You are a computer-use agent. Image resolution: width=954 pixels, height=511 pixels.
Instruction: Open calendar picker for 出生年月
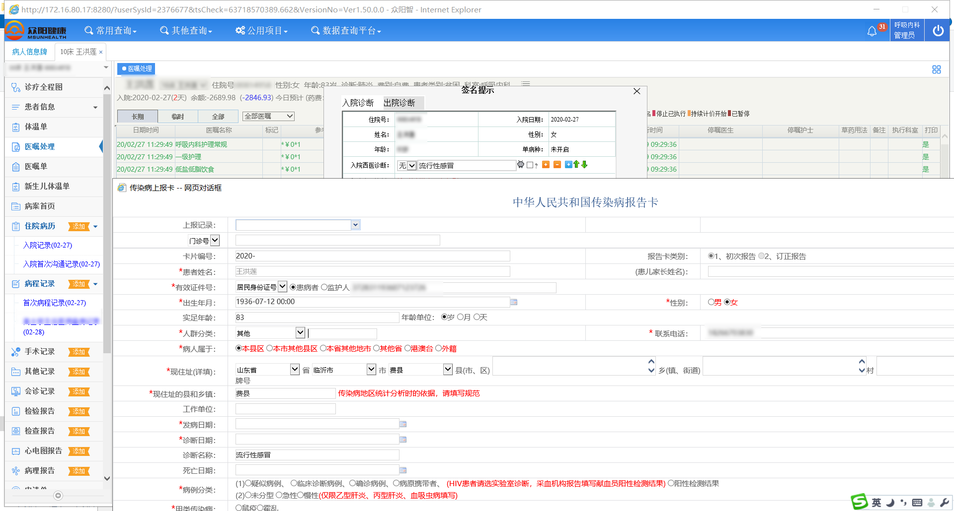pyautogui.click(x=514, y=302)
